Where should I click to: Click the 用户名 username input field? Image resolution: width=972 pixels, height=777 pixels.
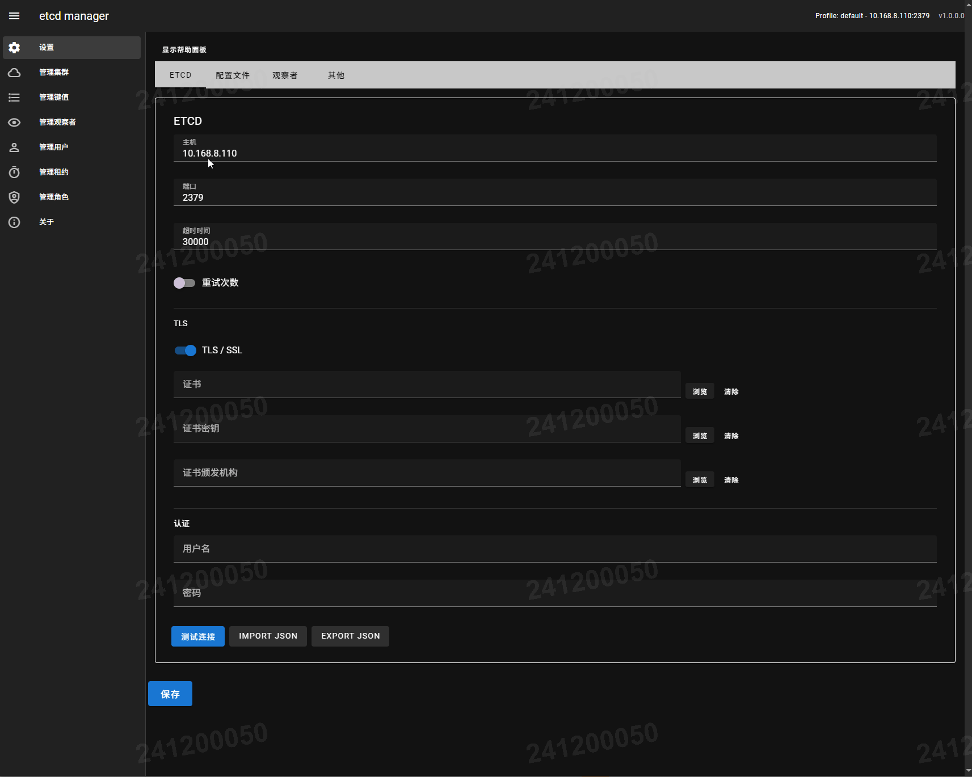pos(555,549)
